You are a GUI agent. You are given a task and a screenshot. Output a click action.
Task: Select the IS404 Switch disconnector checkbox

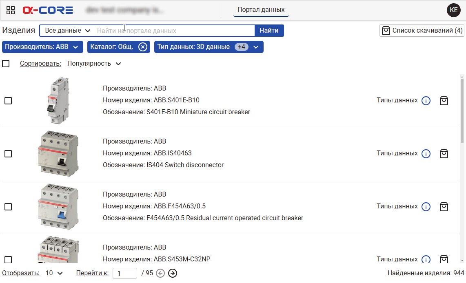click(x=8, y=153)
